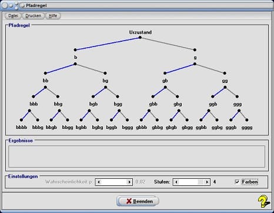Image resolution: width=274 pixels, height=213 pixels.
Task: Click the Stufen slider track
Action: point(192,182)
